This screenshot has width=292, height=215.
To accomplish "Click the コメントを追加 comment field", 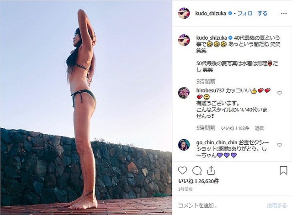I will tap(220, 205).
